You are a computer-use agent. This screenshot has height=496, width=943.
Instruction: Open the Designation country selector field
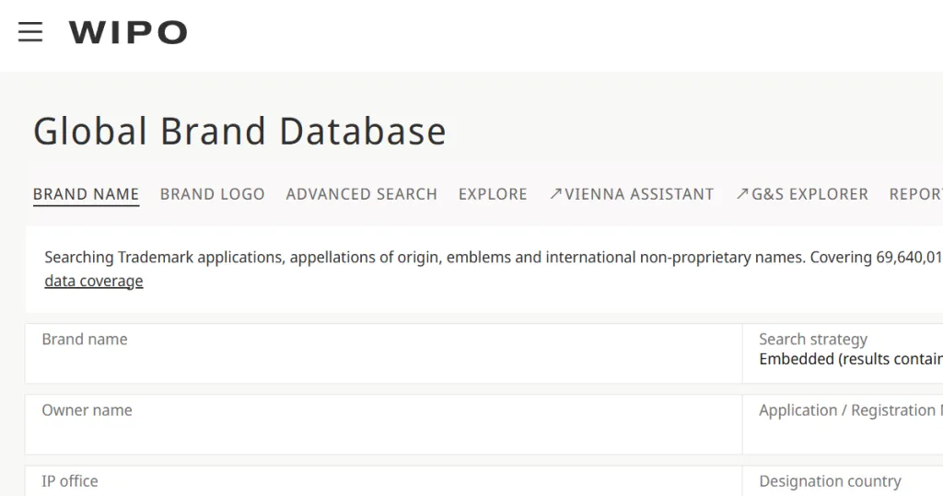(843, 482)
